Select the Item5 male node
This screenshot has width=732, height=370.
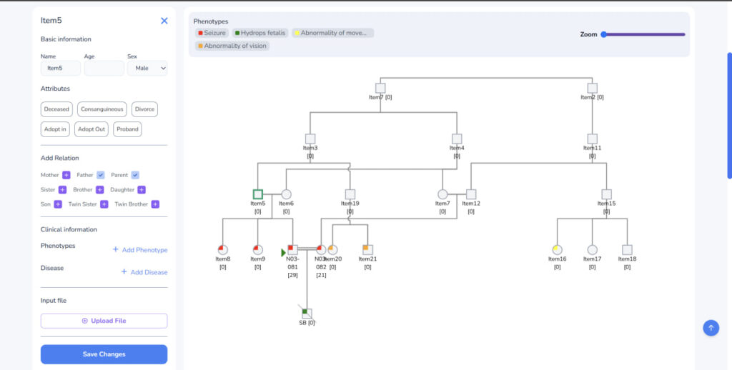click(257, 194)
